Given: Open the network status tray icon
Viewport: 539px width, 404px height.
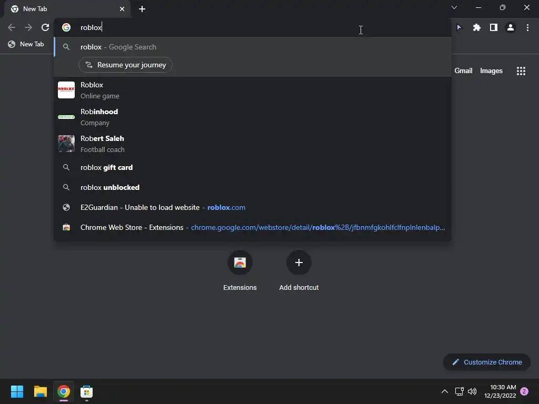Looking at the screenshot, I should pyautogui.click(x=459, y=391).
